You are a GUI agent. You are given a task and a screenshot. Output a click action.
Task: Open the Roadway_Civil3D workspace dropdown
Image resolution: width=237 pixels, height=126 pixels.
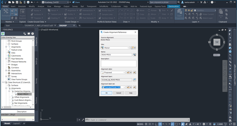pos(55,2)
